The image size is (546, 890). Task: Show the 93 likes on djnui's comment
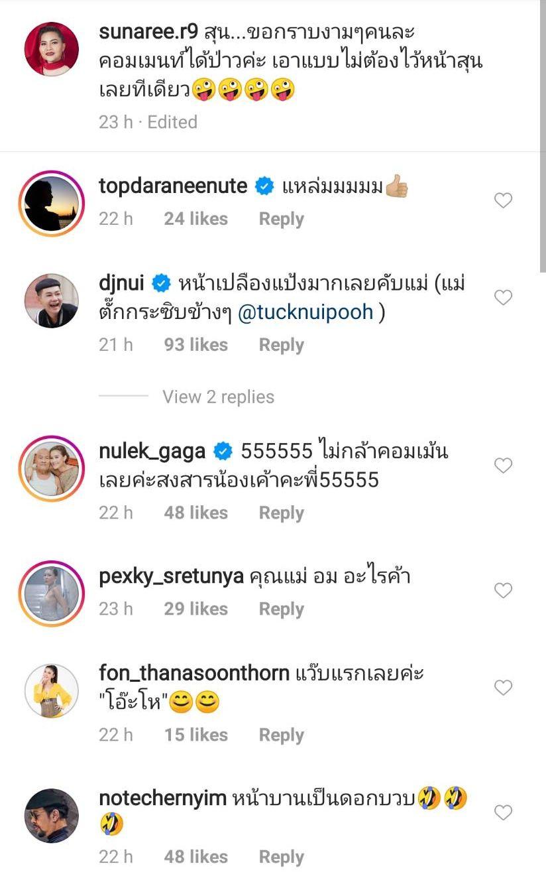coord(195,345)
